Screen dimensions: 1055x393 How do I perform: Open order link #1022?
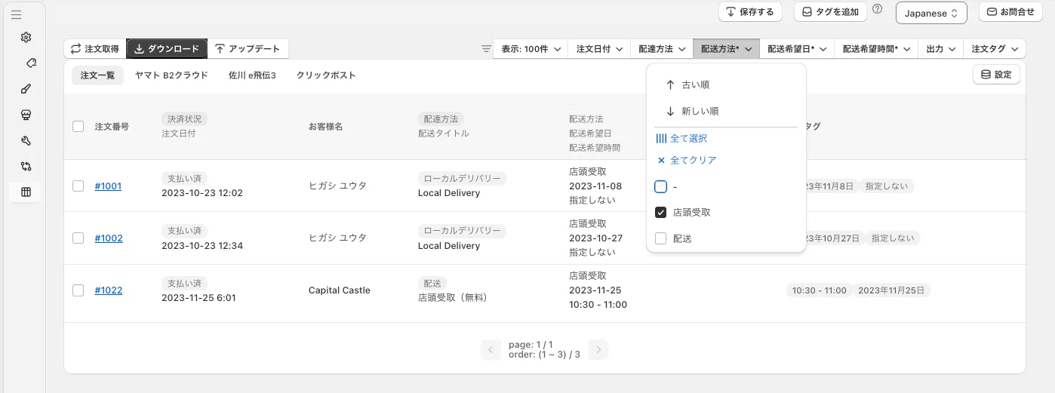pyautogui.click(x=108, y=290)
